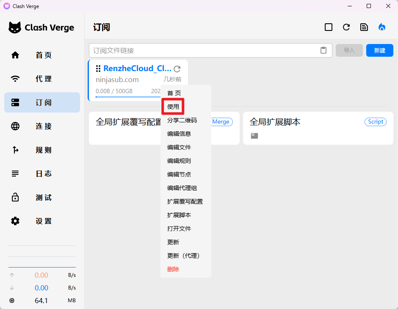Select 编辑信息 from context menu
Screen dimensions: 398x309
pos(186,134)
